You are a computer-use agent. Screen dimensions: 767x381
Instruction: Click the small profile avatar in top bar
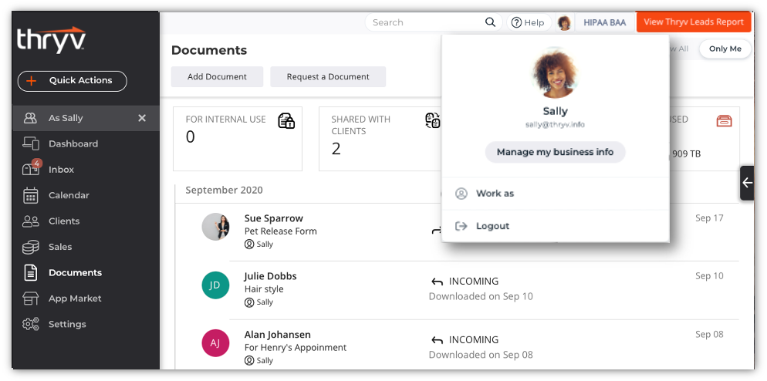click(565, 22)
